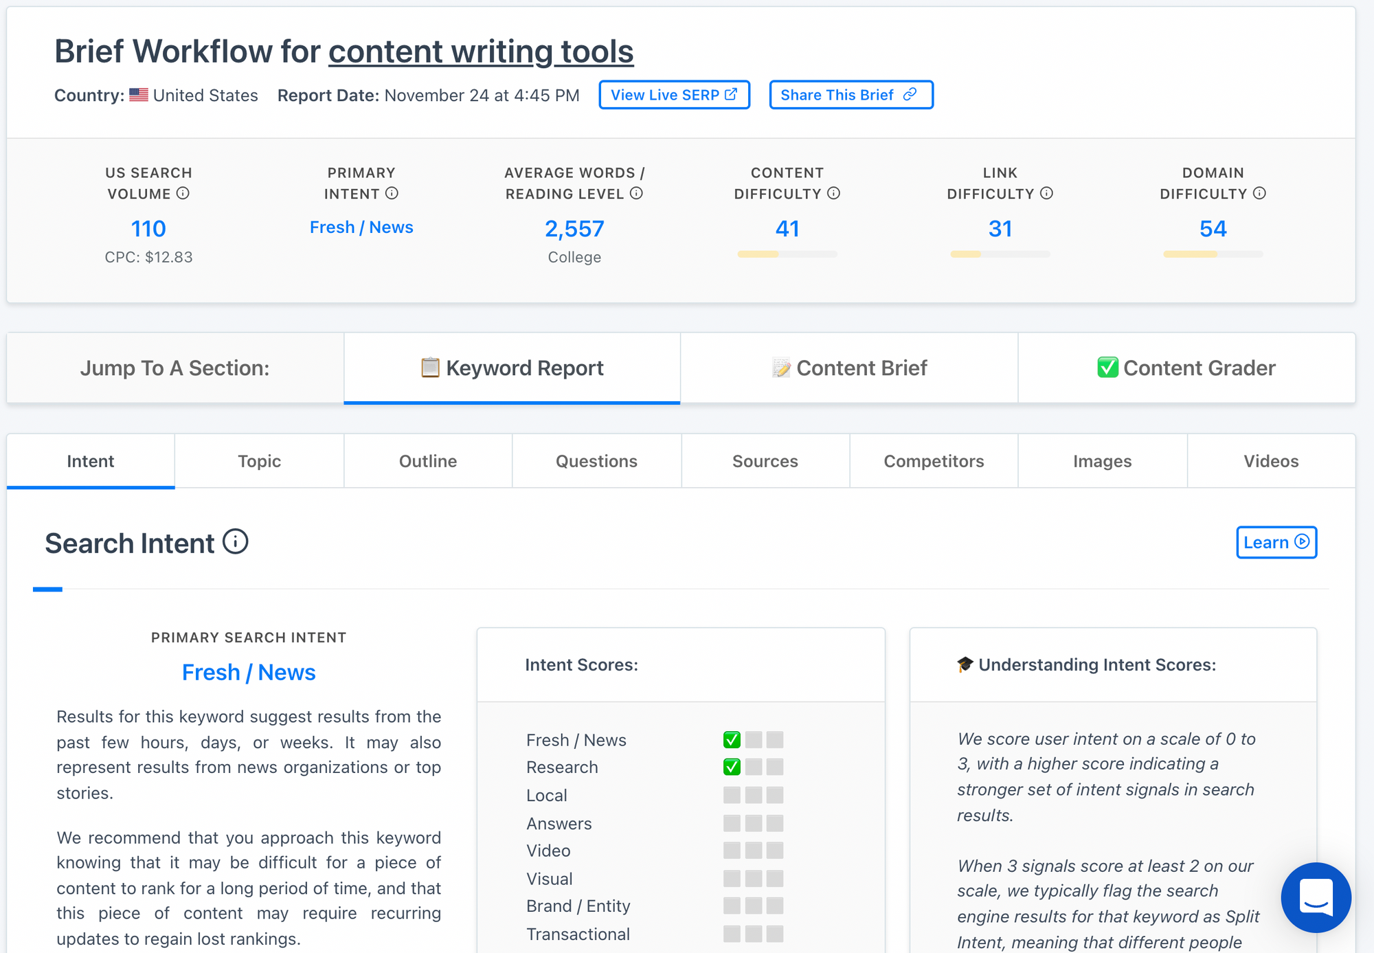The width and height of the screenshot is (1374, 953).
Task: Click the Fresh / News green checkmark box
Action: [732, 739]
